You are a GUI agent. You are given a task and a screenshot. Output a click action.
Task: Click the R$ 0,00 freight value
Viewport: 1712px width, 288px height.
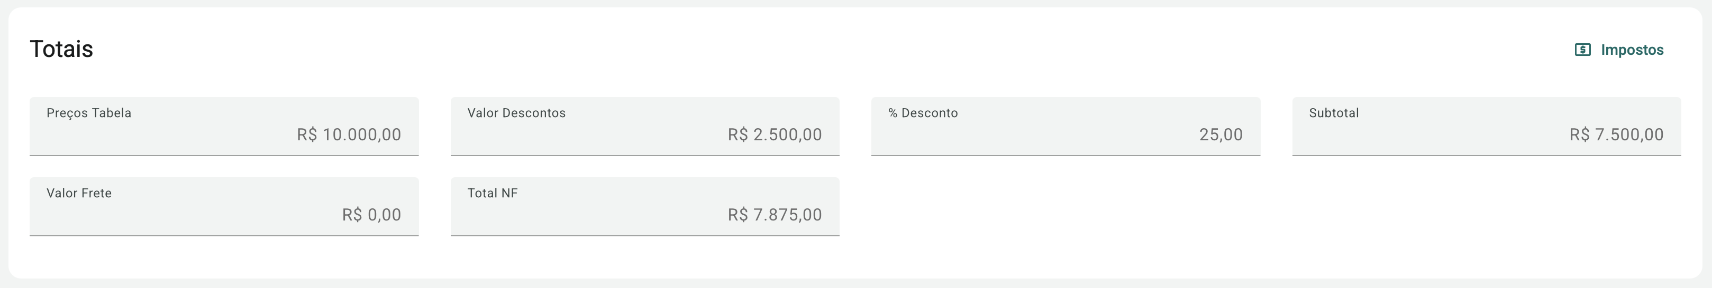(x=371, y=215)
